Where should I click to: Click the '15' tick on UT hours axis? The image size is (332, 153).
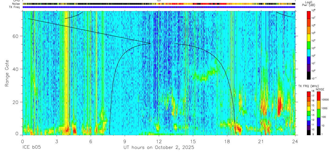click(193, 141)
